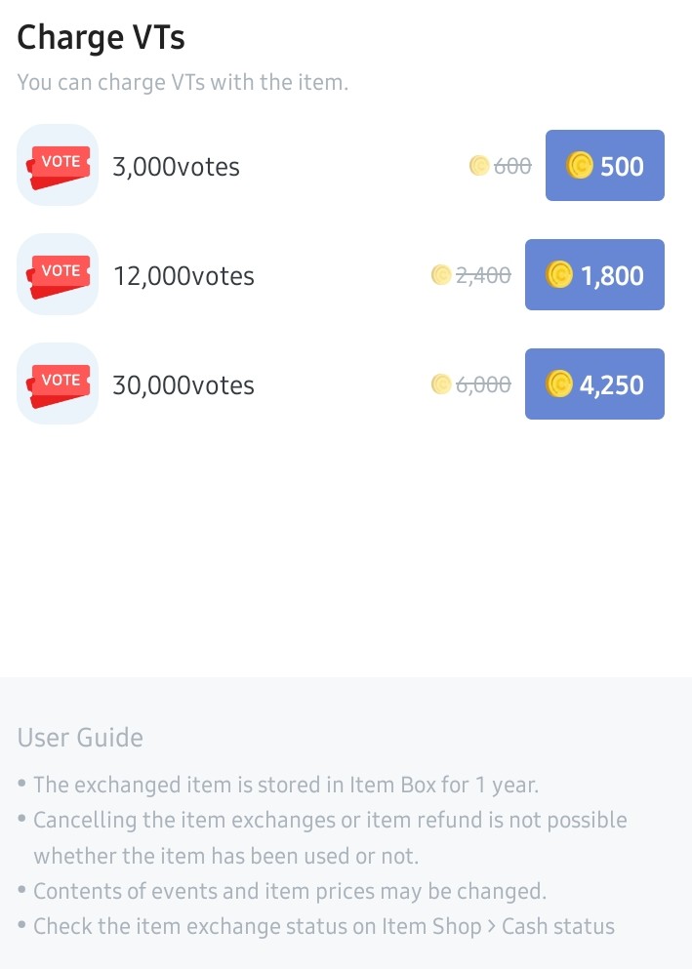Viewport: 692px width, 969px height.
Task: Buy 3,000 votes with the 500 coin button
Action: click(604, 166)
